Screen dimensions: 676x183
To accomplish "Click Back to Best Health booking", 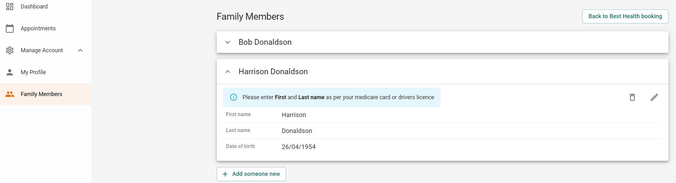I will (x=625, y=16).
